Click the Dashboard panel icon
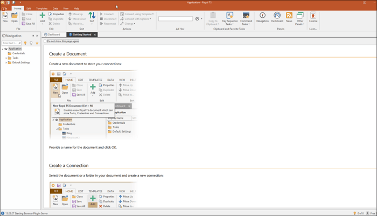The image size is (377, 216). (277, 17)
